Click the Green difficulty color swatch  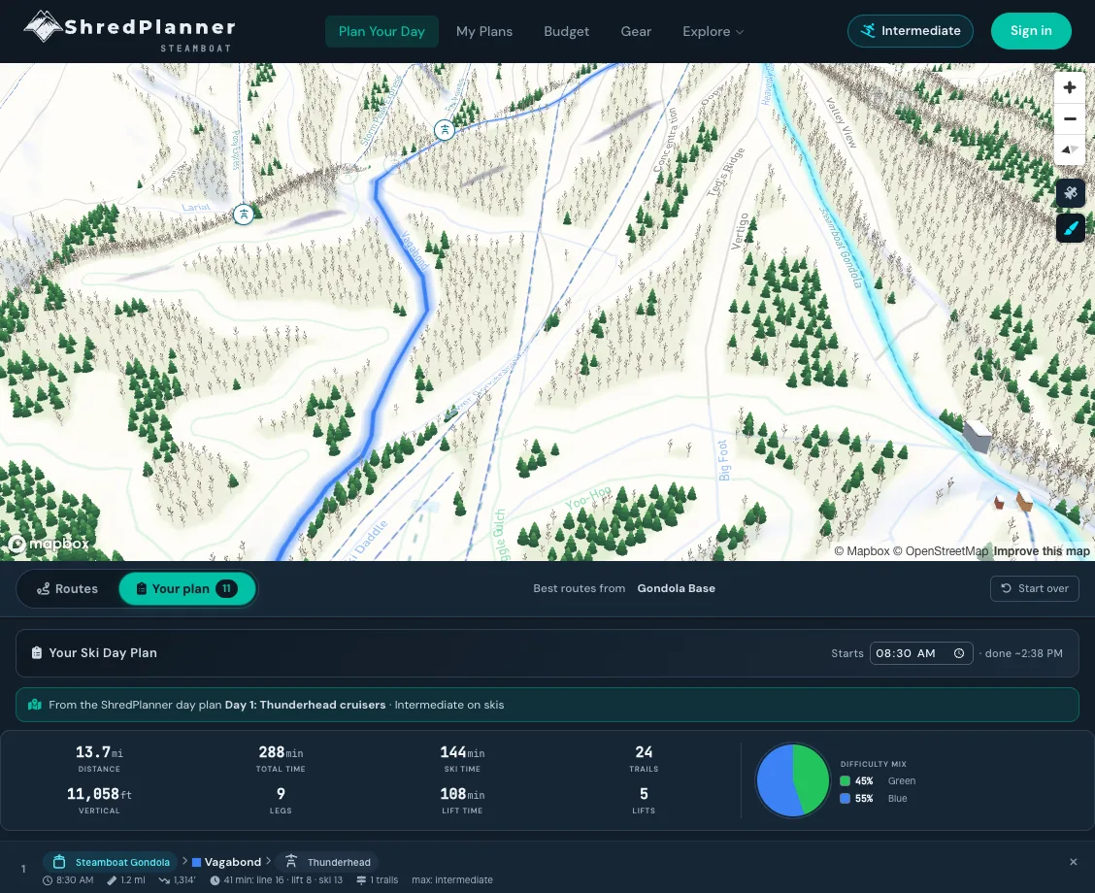[x=845, y=781]
